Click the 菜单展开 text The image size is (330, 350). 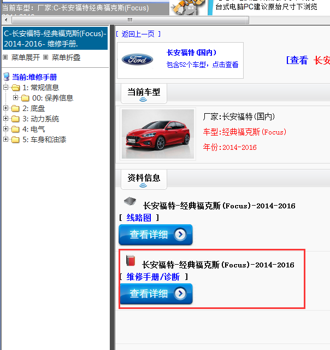point(26,57)
